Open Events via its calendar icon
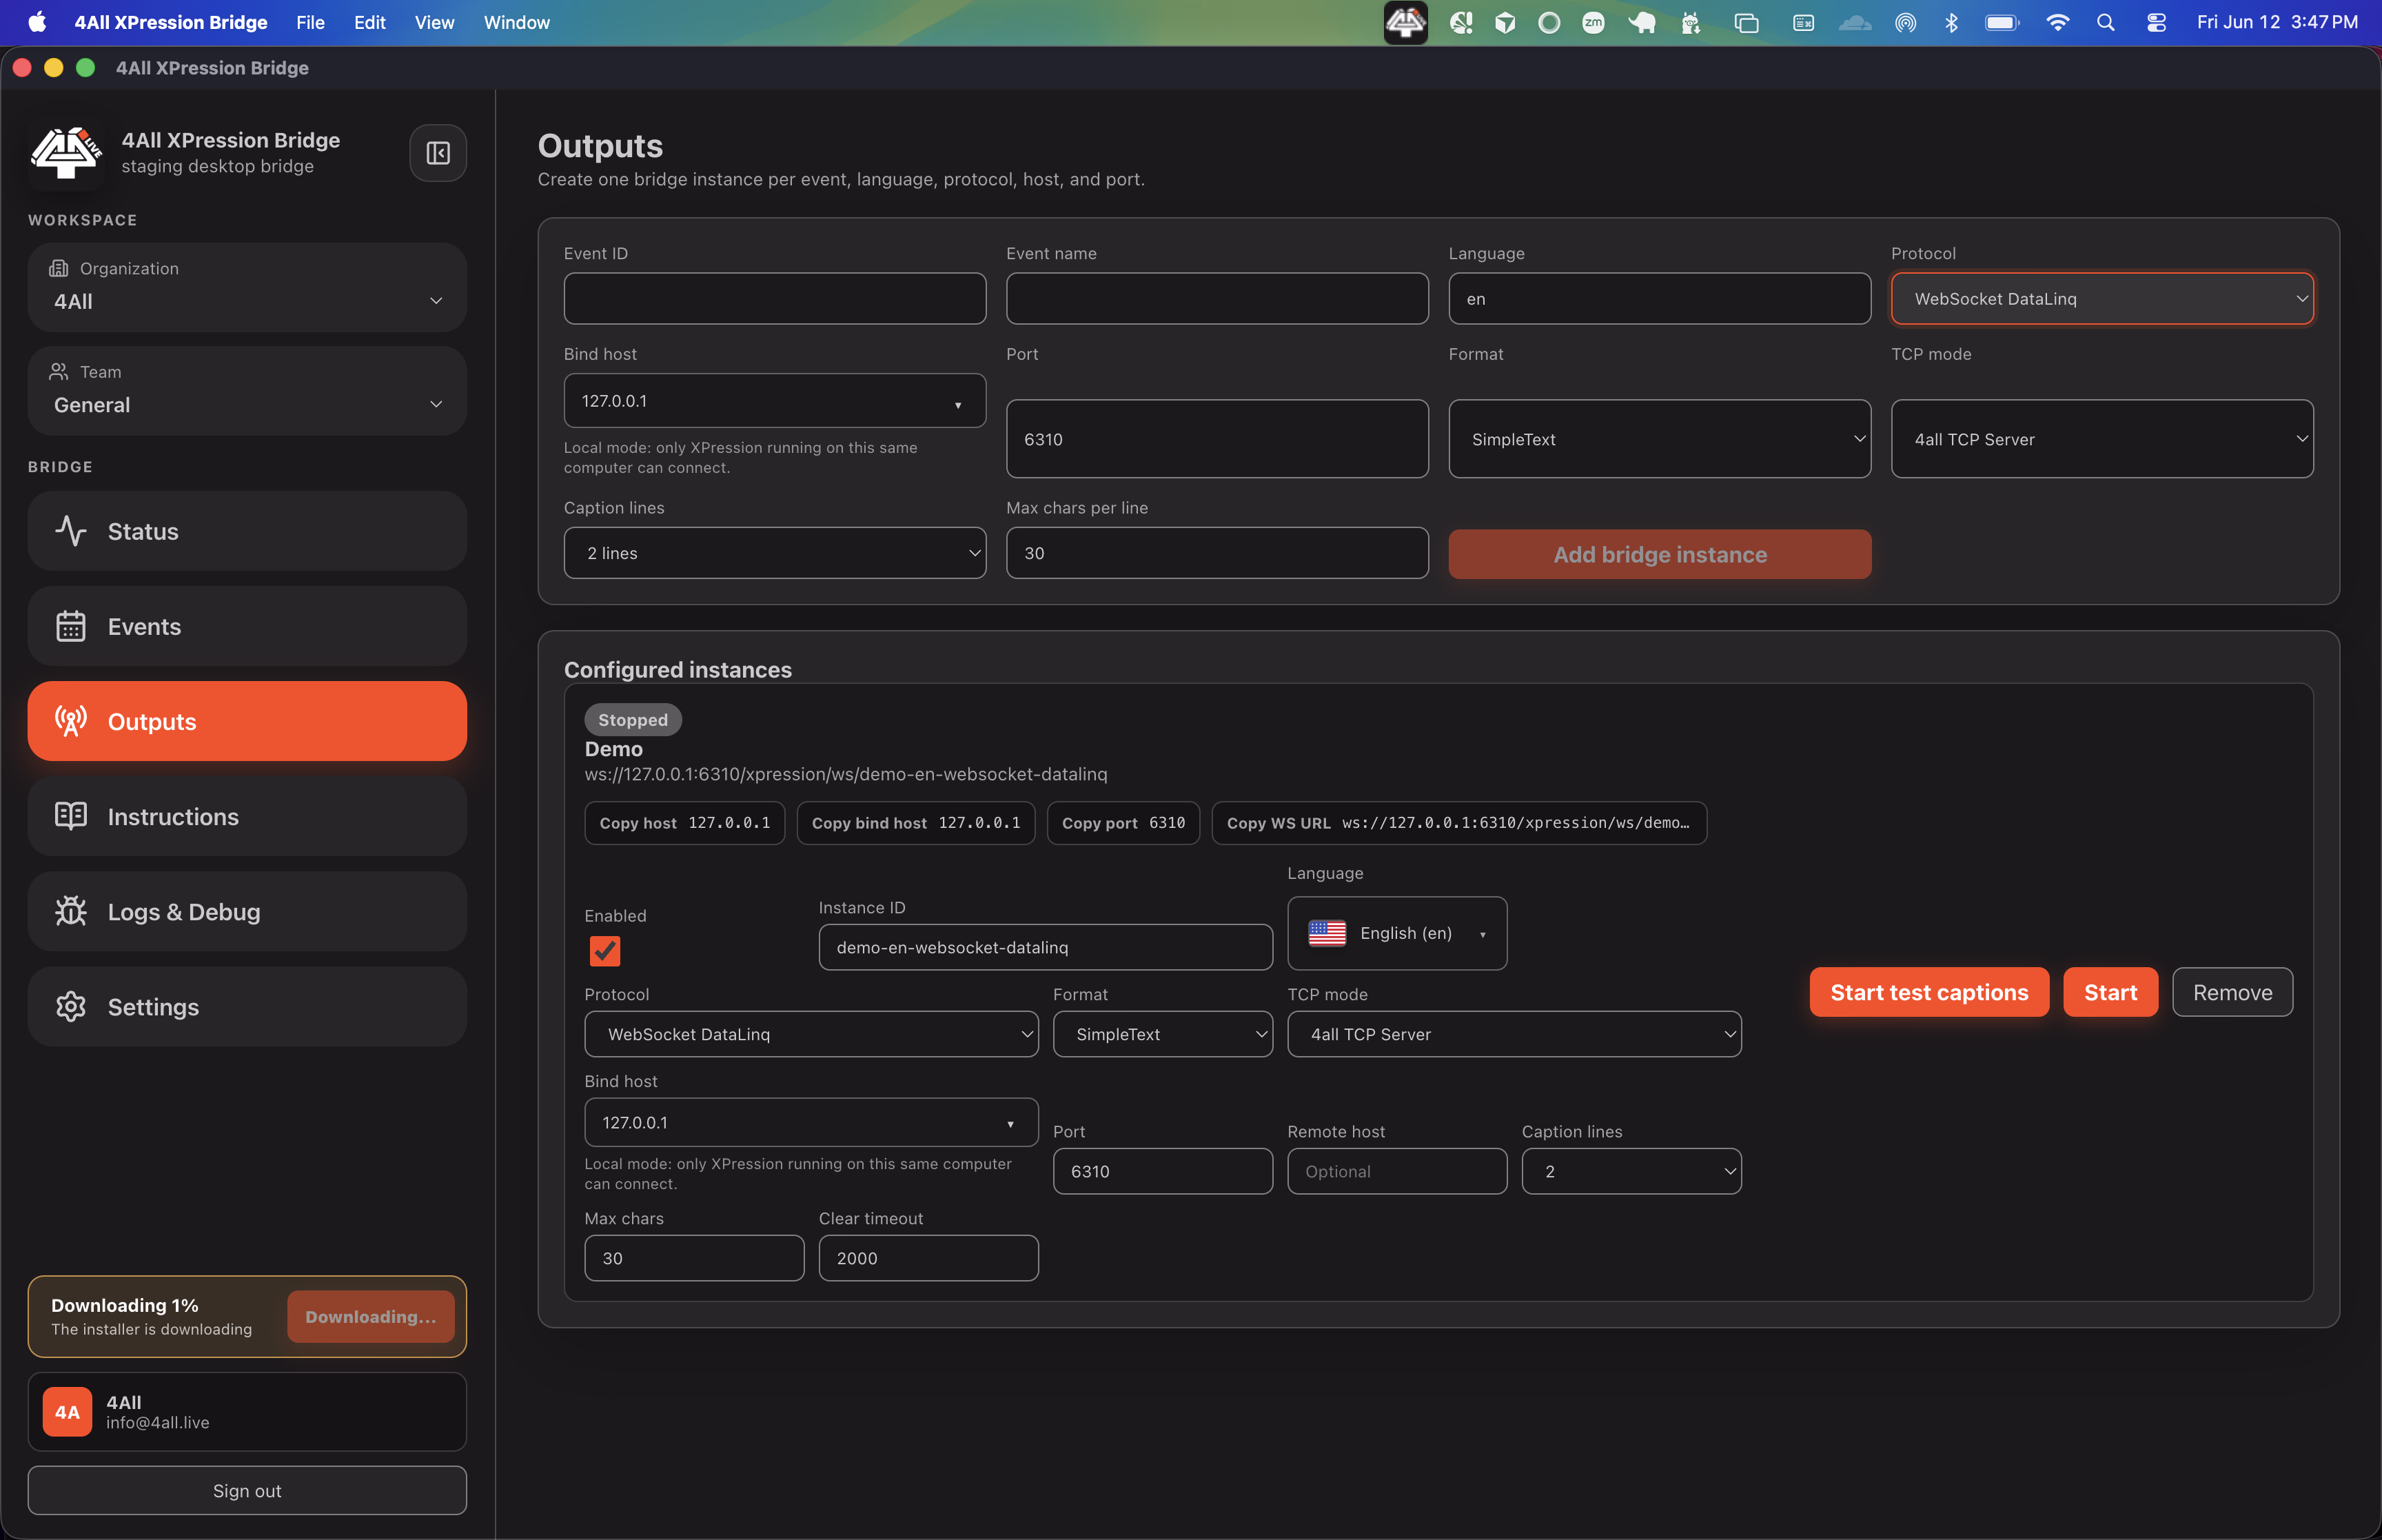 click(x=71, y=626)
